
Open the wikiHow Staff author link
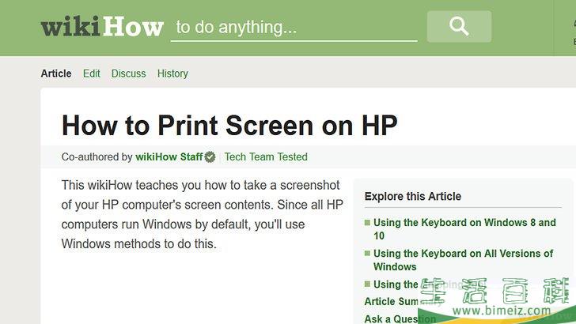coord(169,157)
